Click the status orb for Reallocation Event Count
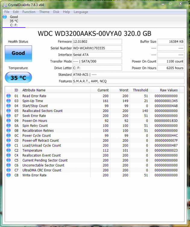The image size is (190, 227). pos(8,155)
